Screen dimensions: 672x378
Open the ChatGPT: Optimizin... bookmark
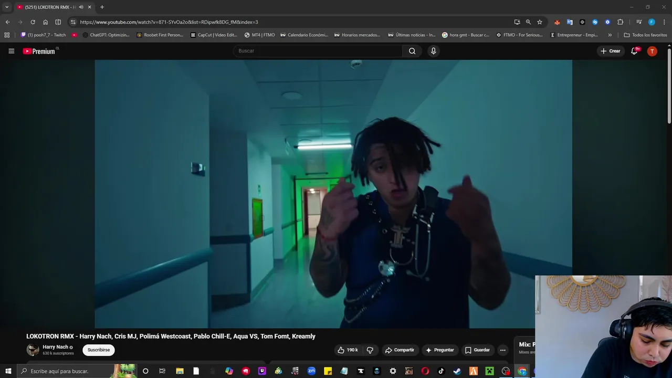pos(106,35)
